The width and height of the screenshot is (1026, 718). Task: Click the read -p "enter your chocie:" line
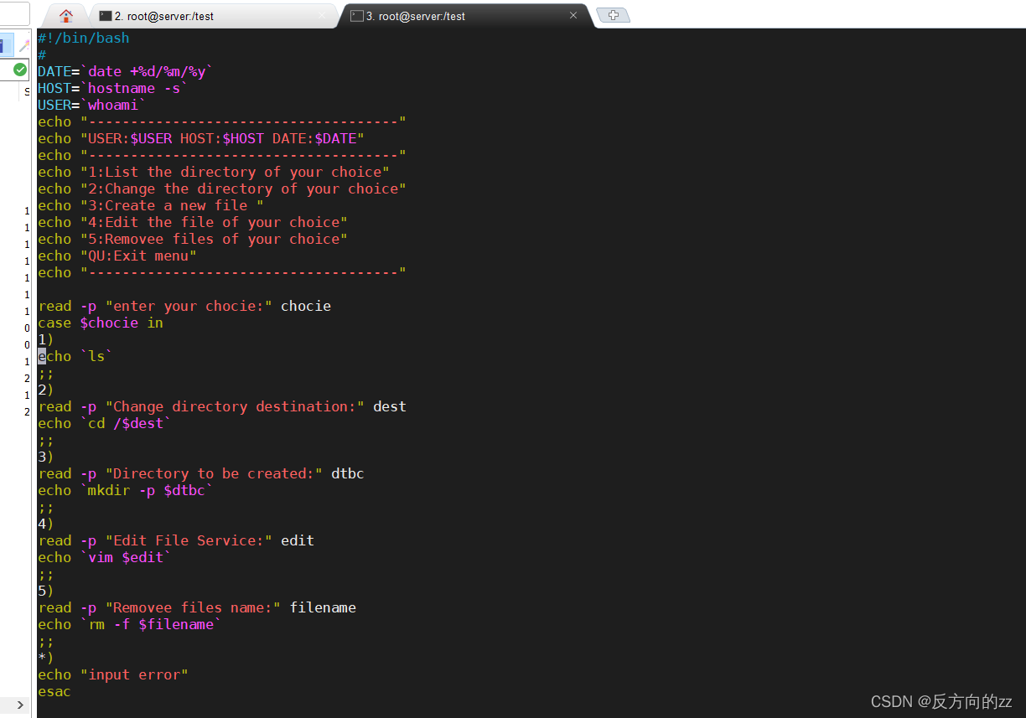click(x=184, y=306)
